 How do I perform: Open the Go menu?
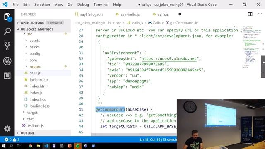[x=70, y=5]
